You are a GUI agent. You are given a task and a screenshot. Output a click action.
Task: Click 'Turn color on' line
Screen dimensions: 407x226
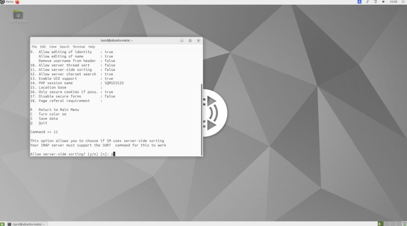point(48,114)
